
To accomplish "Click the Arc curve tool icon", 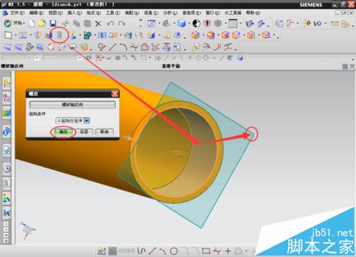I will click(x=123, y=47).
